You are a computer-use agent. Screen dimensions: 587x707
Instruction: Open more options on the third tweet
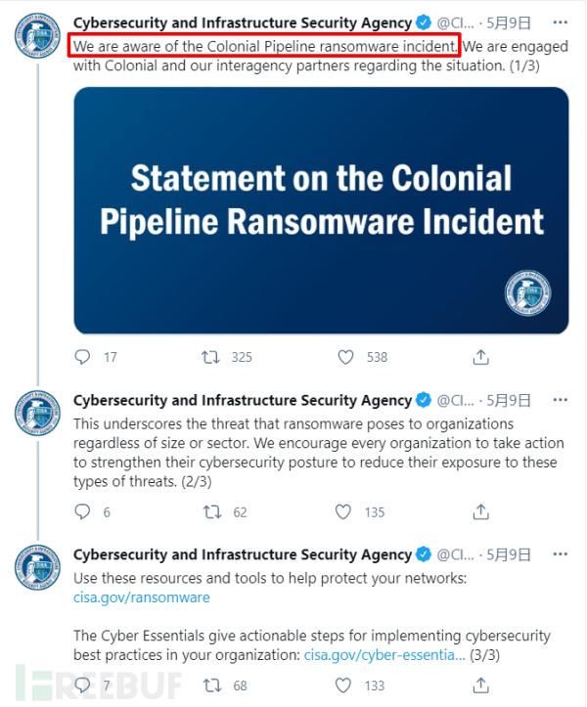(x=560, y=554)
